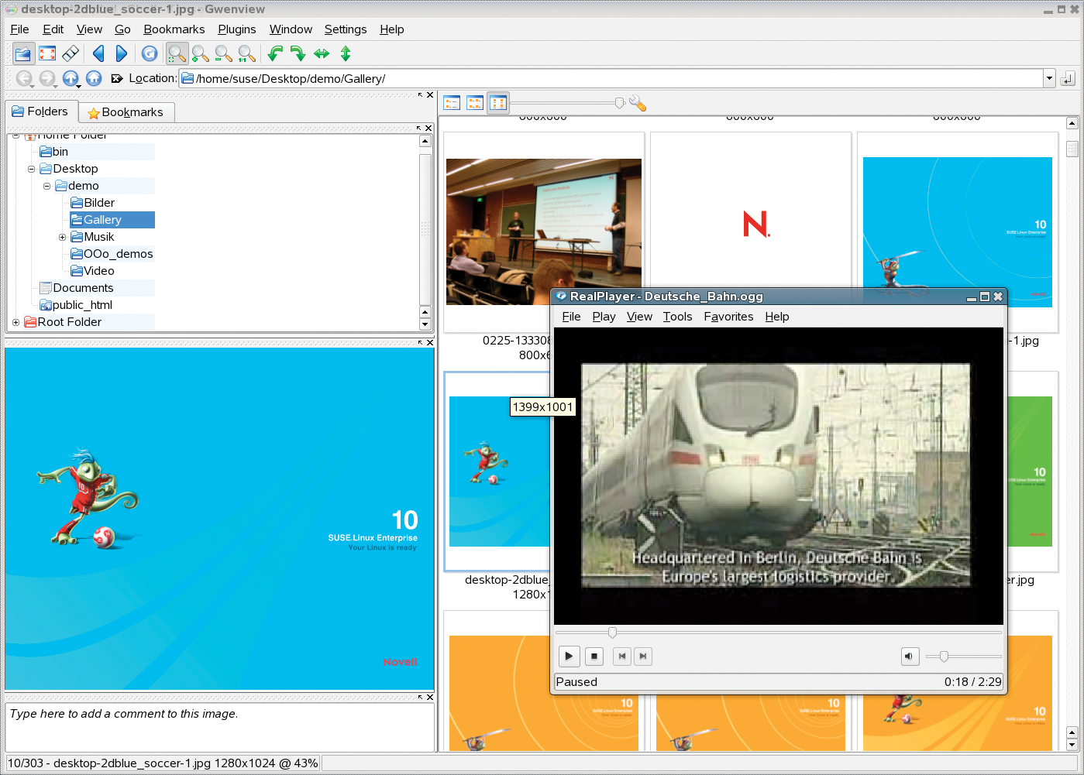This screenshot has width=1084, height=775.
Task: Expand the Musik folder node
Action: tap(63, 237)
